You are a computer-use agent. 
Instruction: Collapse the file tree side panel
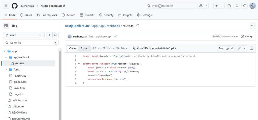pyautogui.click(x=6, y=26)
